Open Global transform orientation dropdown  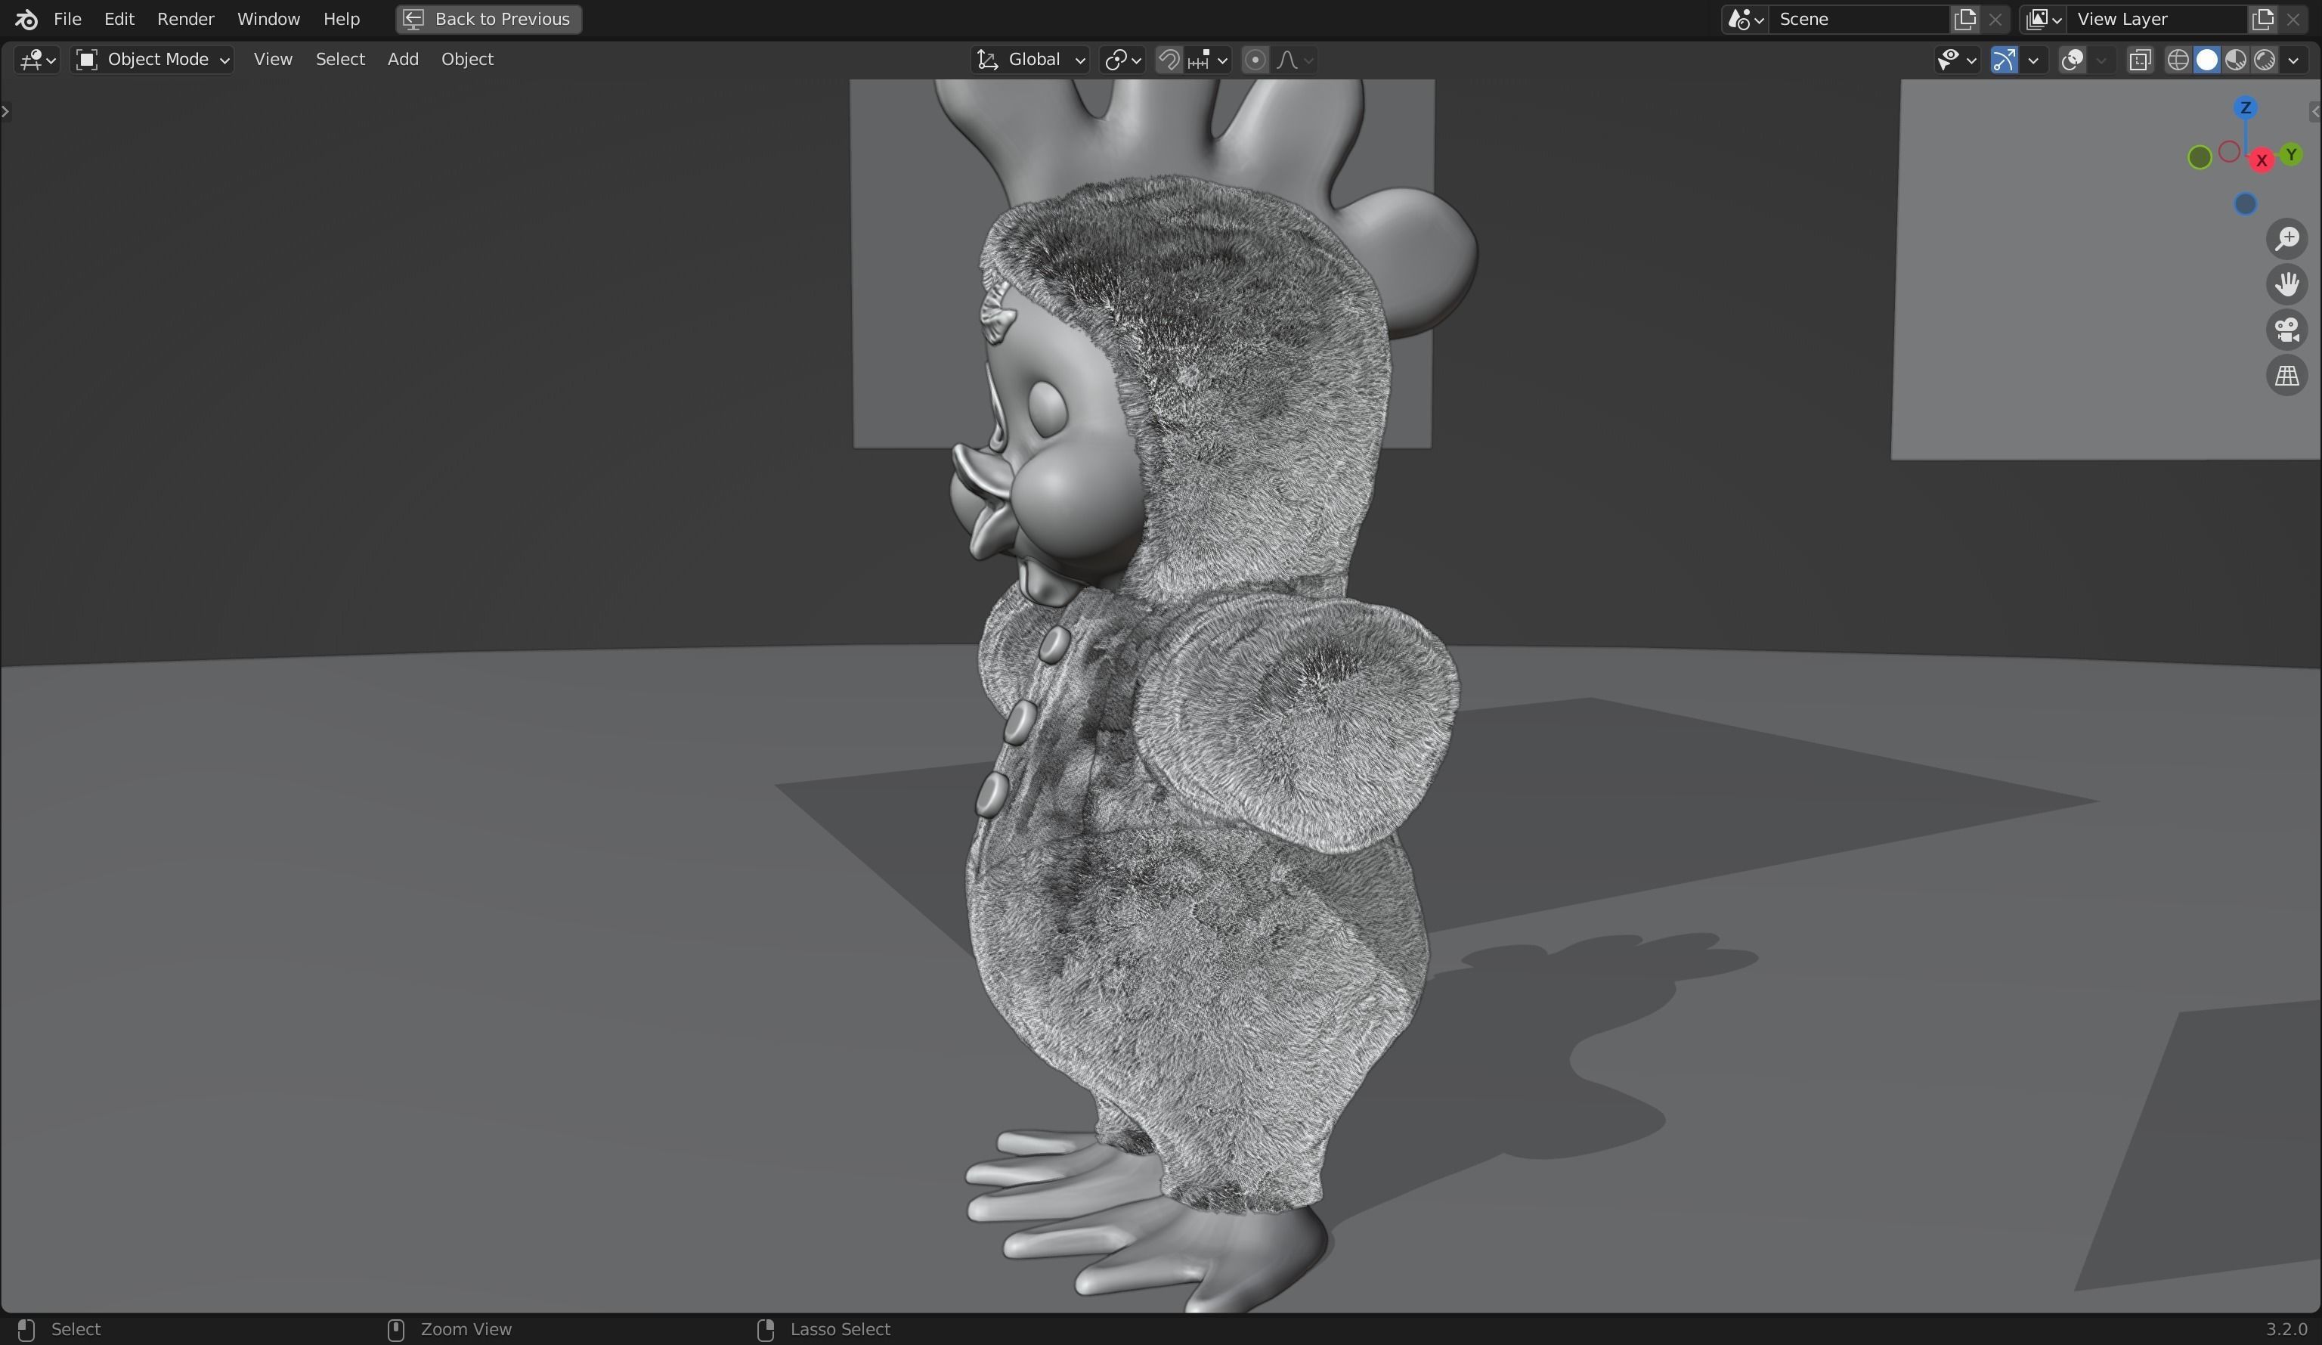(1031, 60)
